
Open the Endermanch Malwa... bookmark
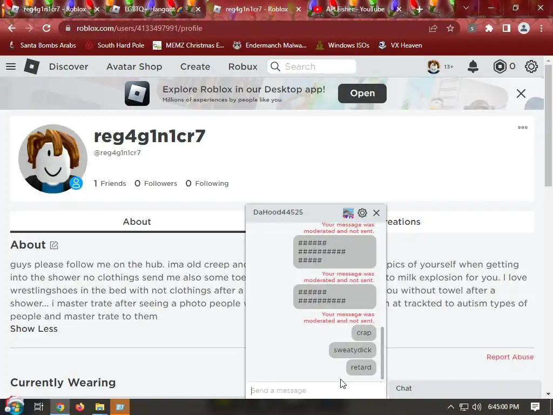[x=269, y=45]
